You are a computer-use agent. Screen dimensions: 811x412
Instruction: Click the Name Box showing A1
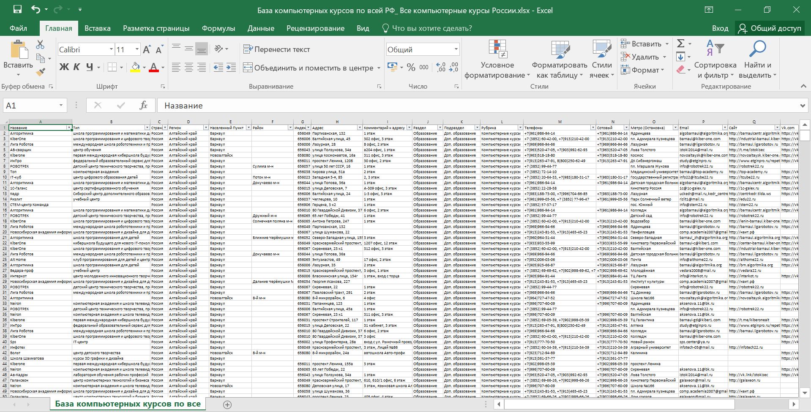point(30,106)
